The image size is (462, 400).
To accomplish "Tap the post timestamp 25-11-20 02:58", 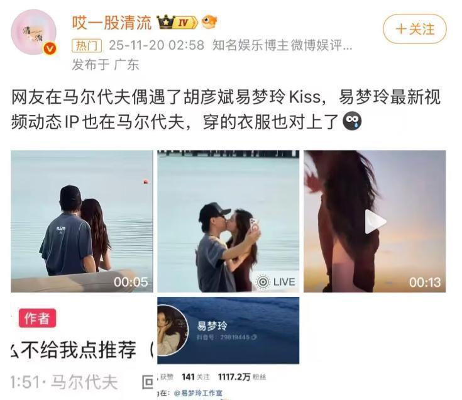I will point(157,45).
